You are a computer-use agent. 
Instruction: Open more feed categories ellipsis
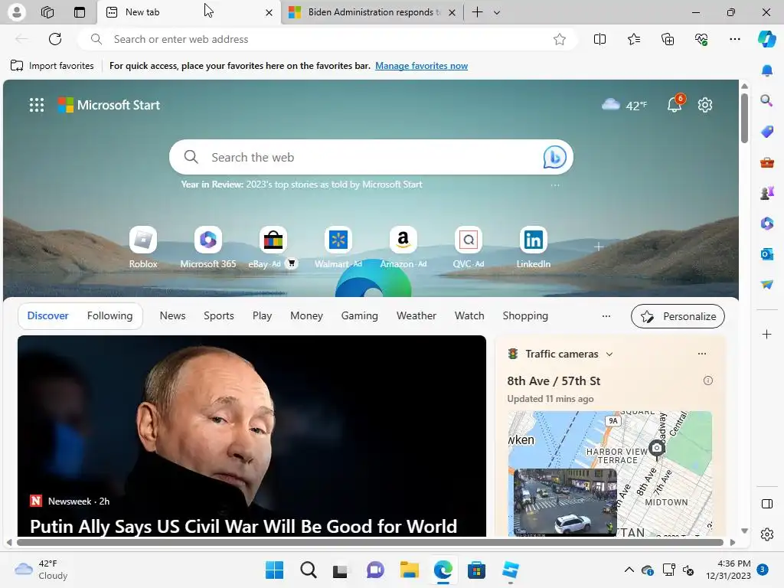pyautogui.click(x=606, y=316)
